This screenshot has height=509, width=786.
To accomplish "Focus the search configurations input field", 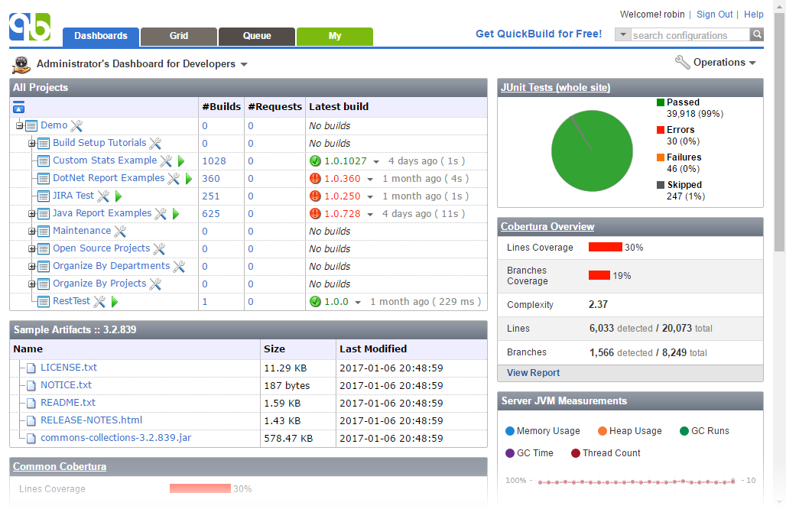I will (690, 35).
